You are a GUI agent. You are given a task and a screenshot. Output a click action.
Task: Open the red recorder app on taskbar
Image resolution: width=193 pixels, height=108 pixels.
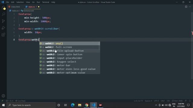[x=100, y=105]
